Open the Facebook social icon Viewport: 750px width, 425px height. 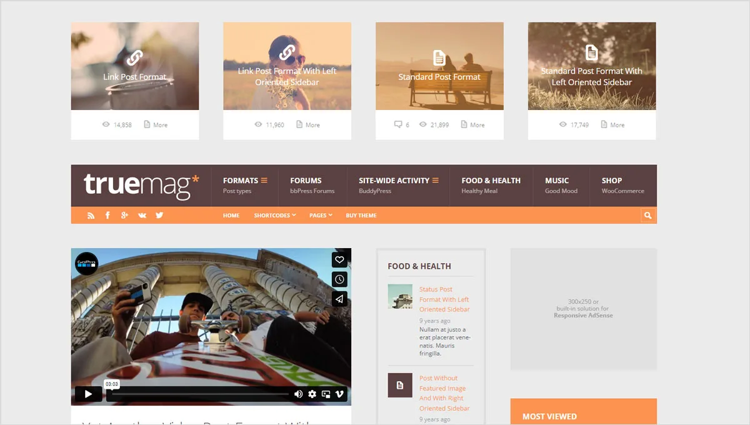click(107, 215)
